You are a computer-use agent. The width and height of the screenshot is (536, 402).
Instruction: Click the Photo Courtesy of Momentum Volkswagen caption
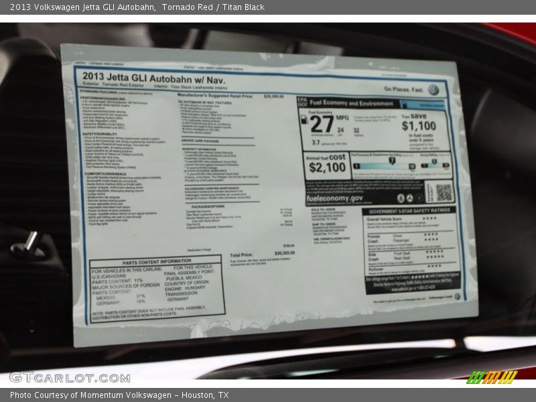[119, 395]
